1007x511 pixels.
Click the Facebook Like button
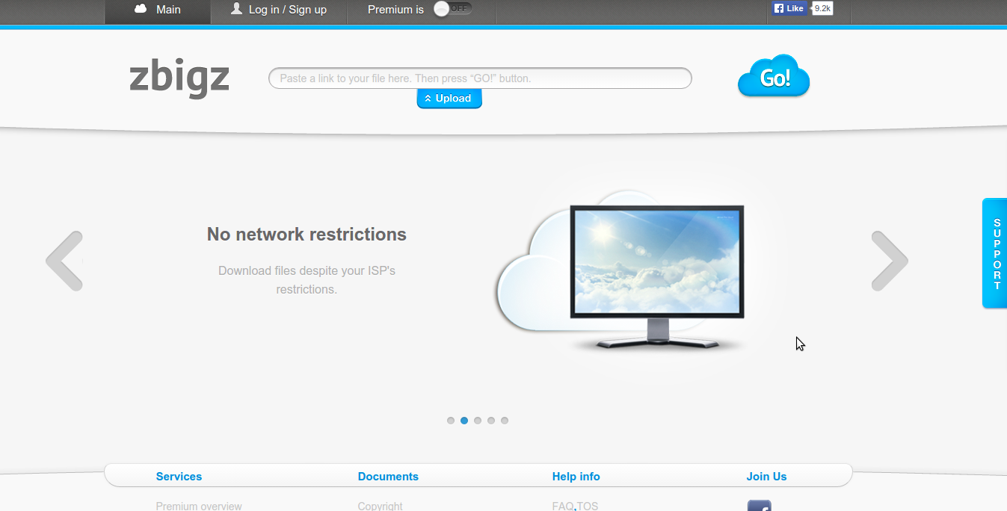[789, 8]
